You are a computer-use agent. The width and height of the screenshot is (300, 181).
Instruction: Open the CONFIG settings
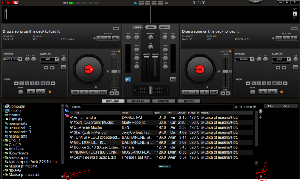point(255,2)
